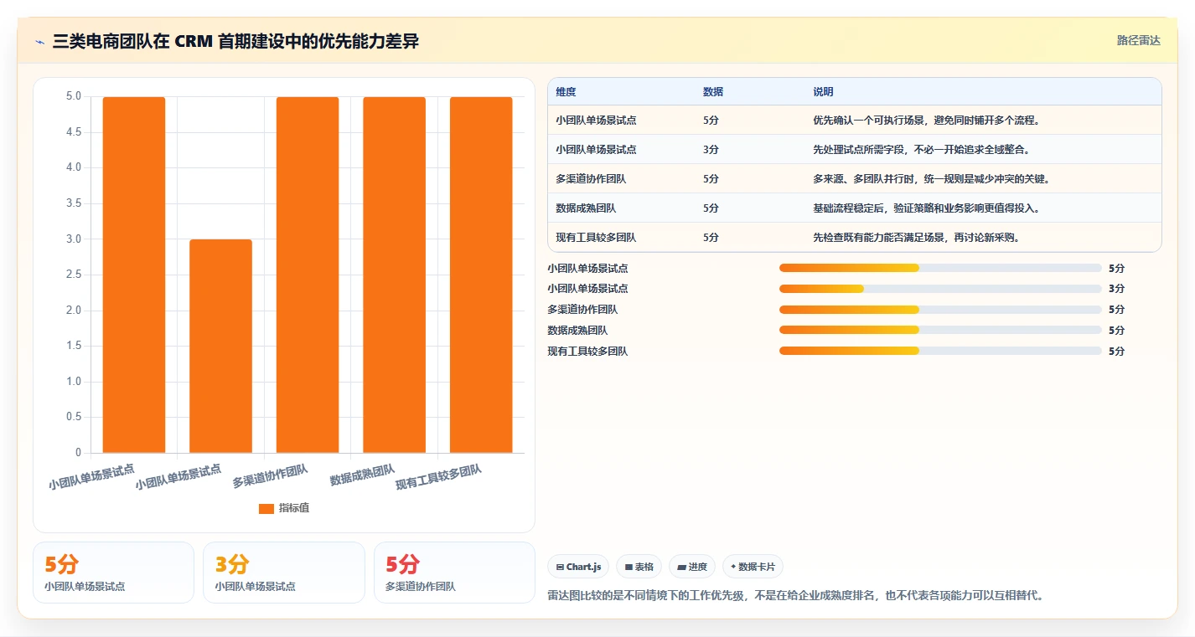The image size is (1195, 637).
Task: Click the 3分 value at the progress bar's end
Action: (1116, 289)
